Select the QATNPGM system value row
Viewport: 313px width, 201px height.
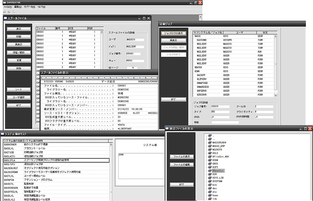pyautogui.click(x=56, y=180)
